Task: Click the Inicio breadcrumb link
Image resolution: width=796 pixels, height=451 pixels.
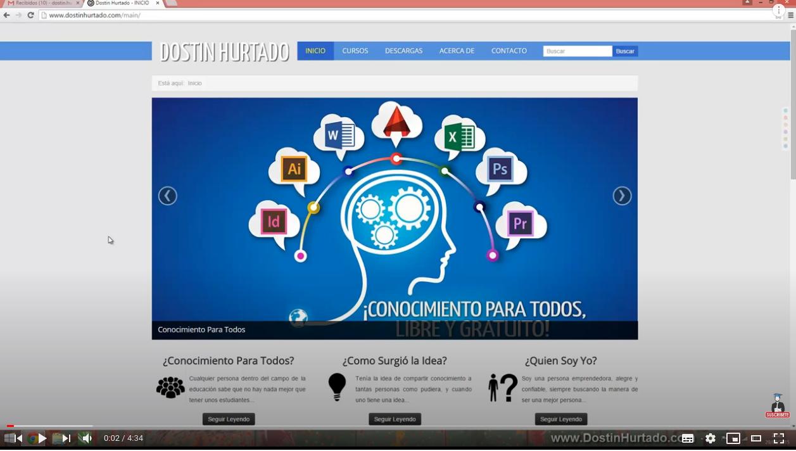Action: click(194, 83)
